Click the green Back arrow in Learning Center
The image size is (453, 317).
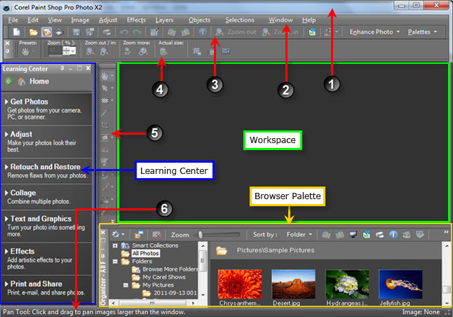click(8, 81)
